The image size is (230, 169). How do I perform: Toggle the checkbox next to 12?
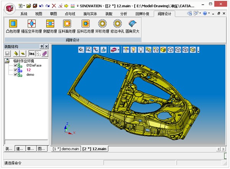16,70
